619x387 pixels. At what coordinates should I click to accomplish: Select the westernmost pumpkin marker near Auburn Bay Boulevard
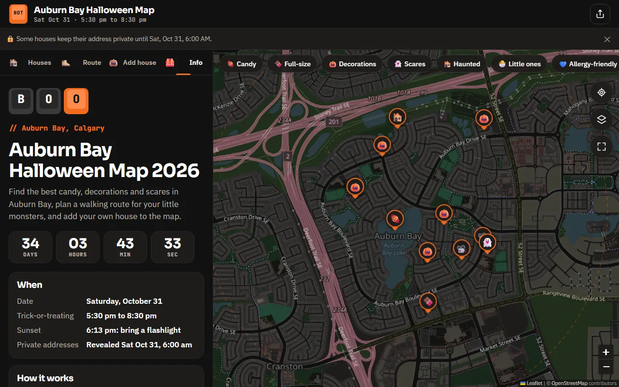[x=355, y=187]
